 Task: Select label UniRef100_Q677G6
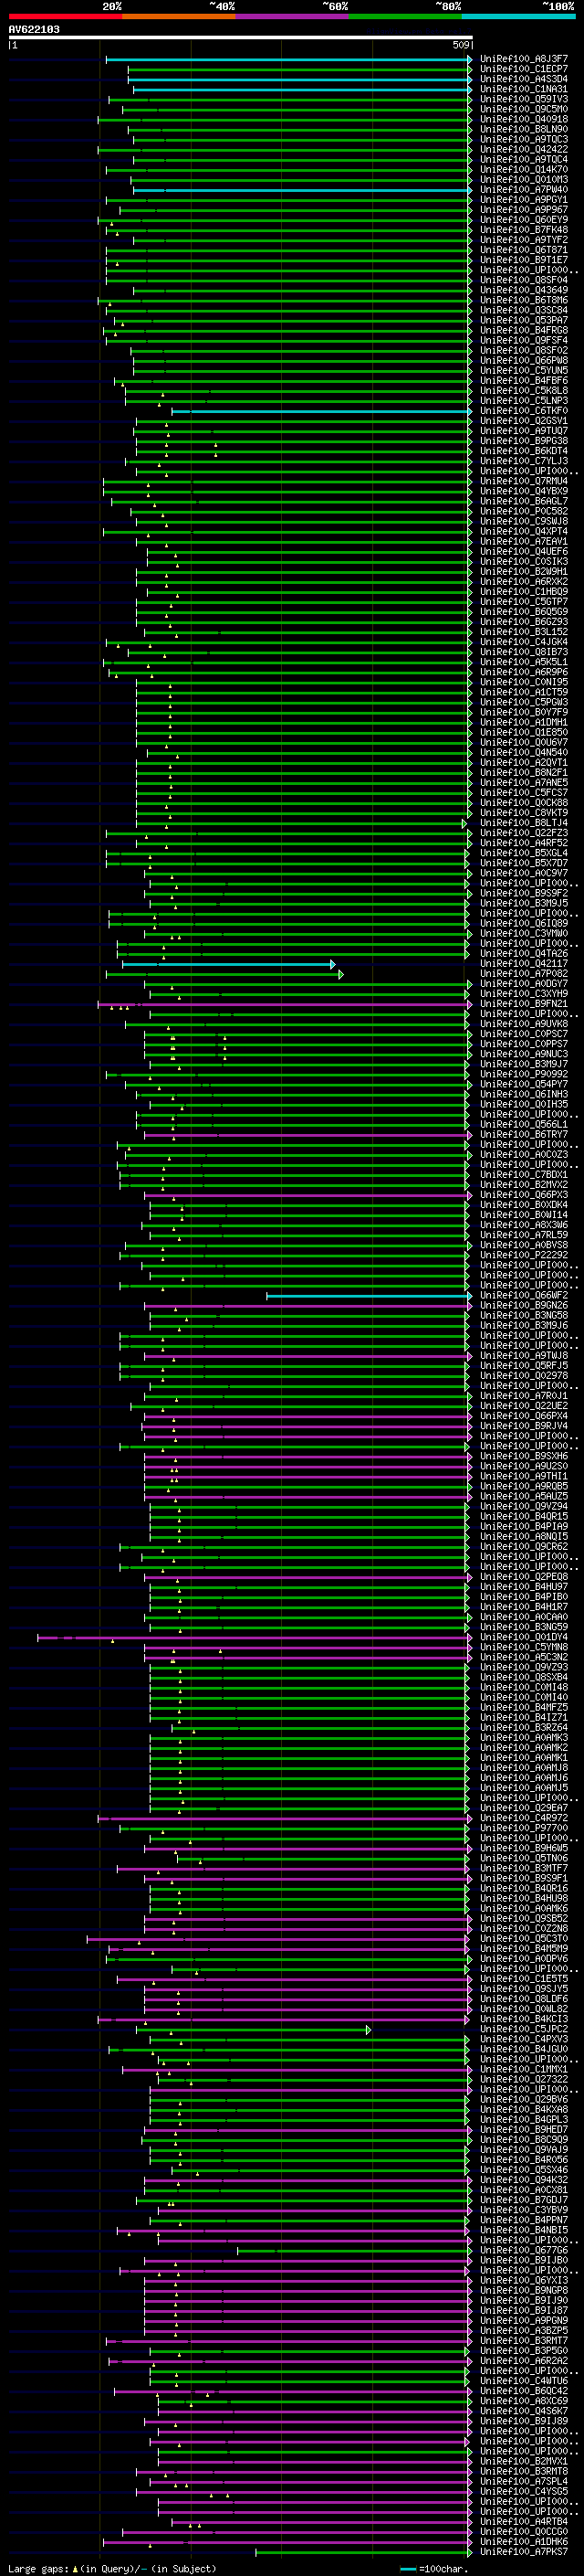[524, 2250]
